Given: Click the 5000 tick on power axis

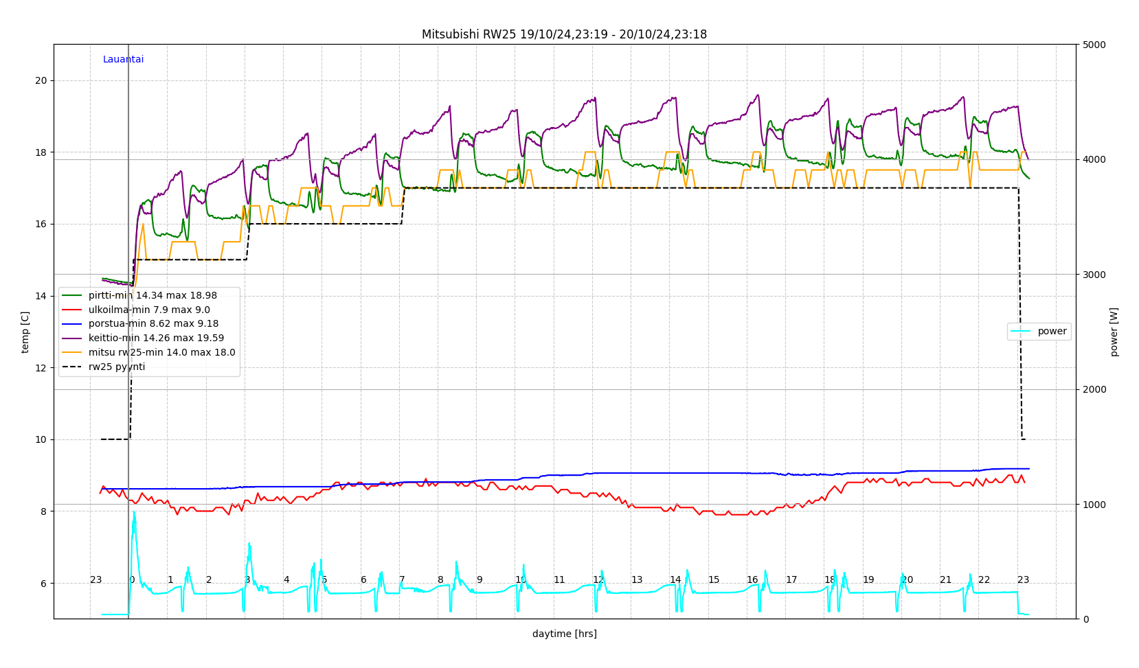Looking at the screenshot, I should [1094, 45].
